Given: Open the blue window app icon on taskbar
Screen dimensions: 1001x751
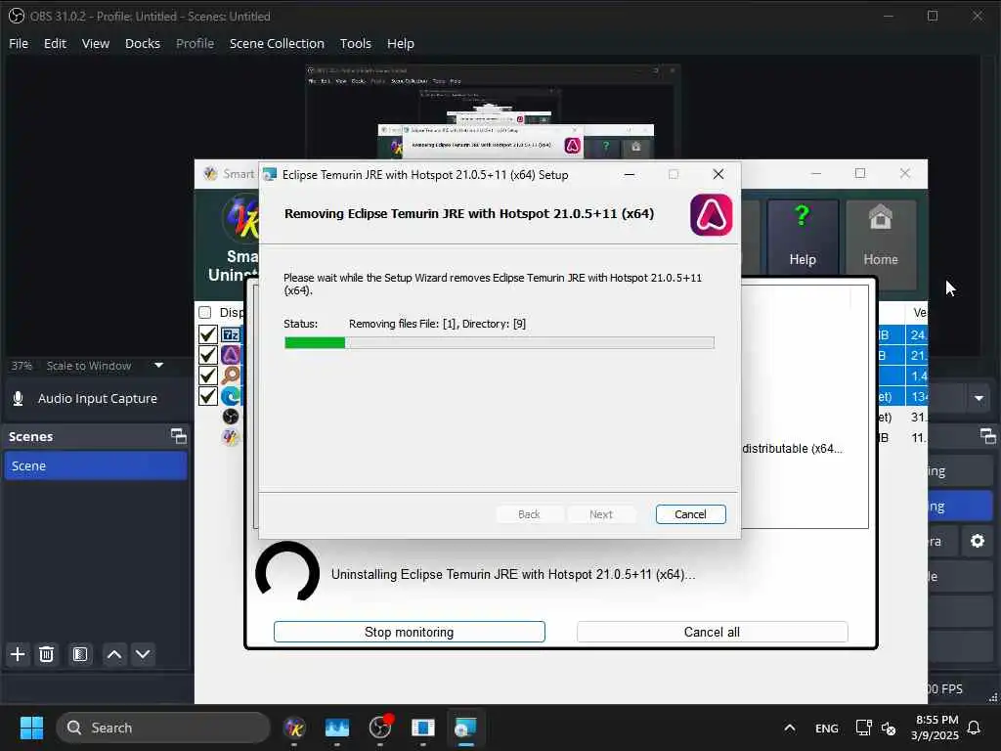Looking at the screenshot, I should click(423, 728).
